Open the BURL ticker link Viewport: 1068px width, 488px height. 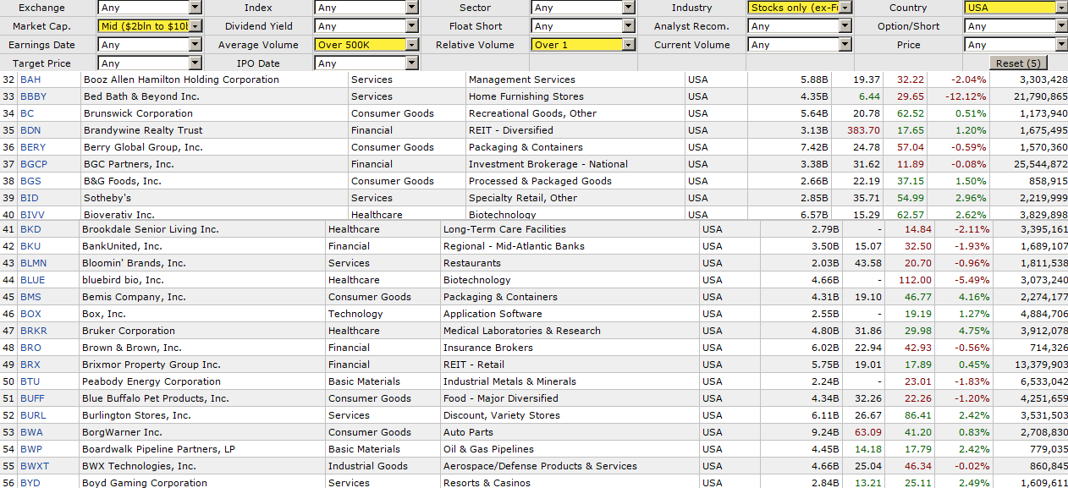[x=33, y=415]
